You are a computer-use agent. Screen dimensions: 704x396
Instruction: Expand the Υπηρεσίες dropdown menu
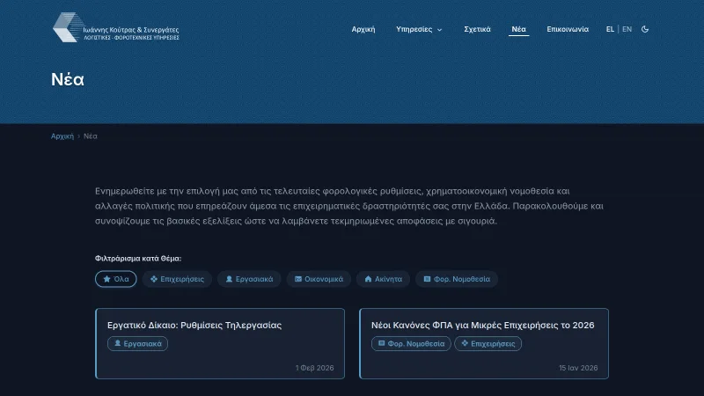coord(419,29)
